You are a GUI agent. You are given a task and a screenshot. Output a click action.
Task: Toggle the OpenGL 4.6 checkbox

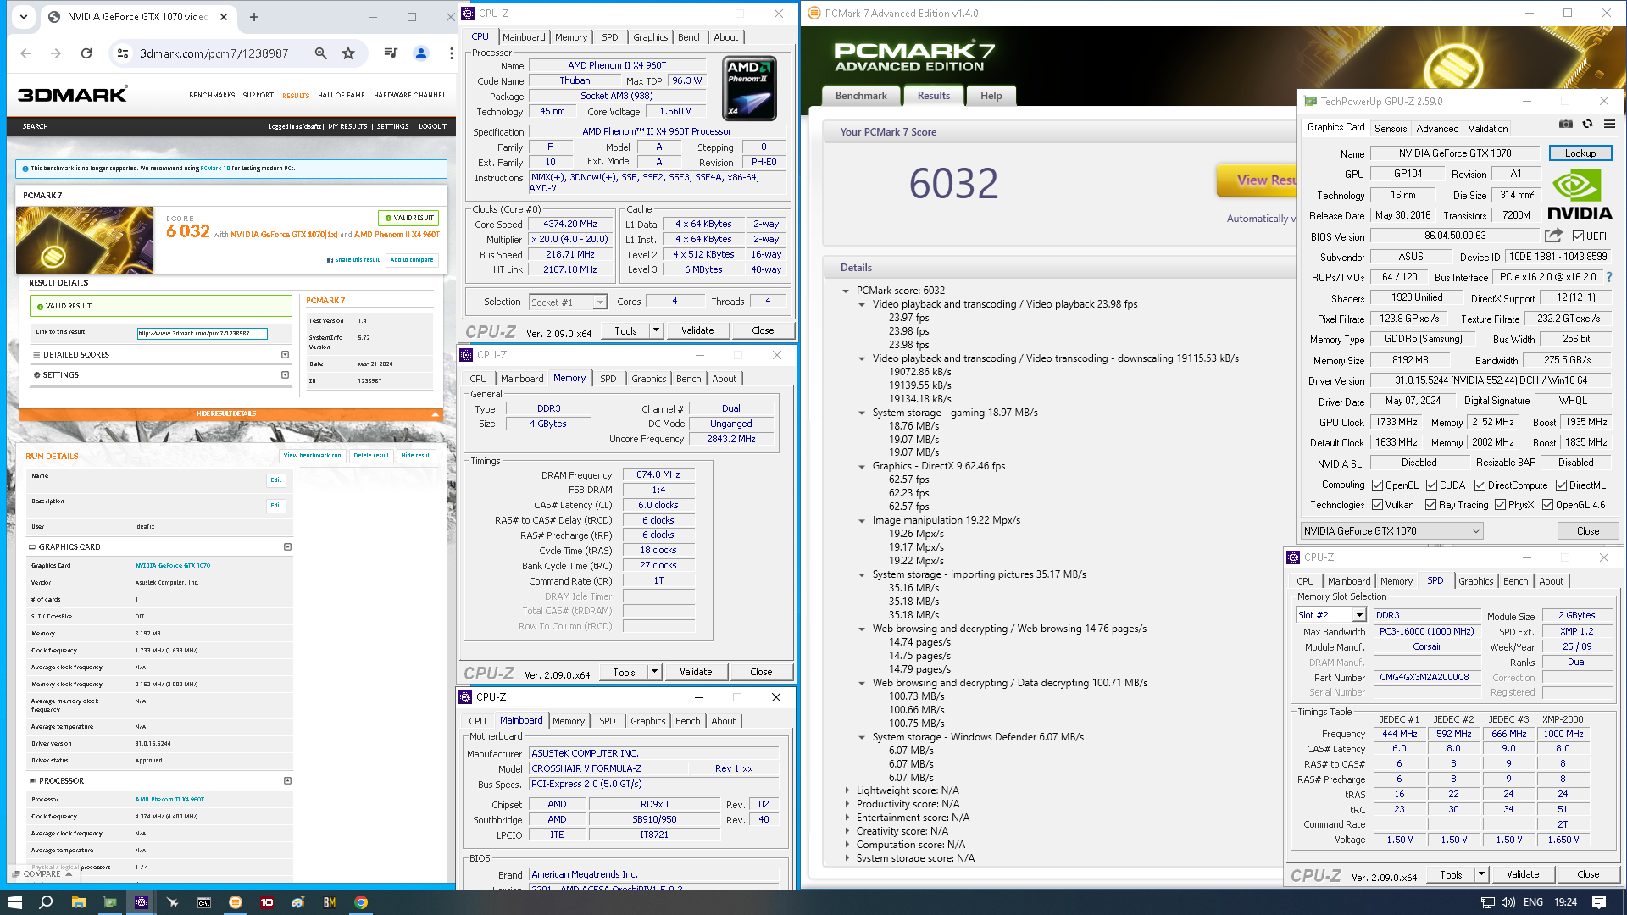tap(1547, 505)
